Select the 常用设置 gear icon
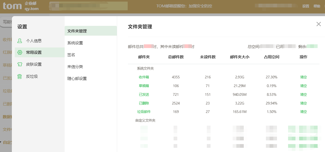Image resolution: width=325 pixels, height=152 pixels. coord(20,53)
